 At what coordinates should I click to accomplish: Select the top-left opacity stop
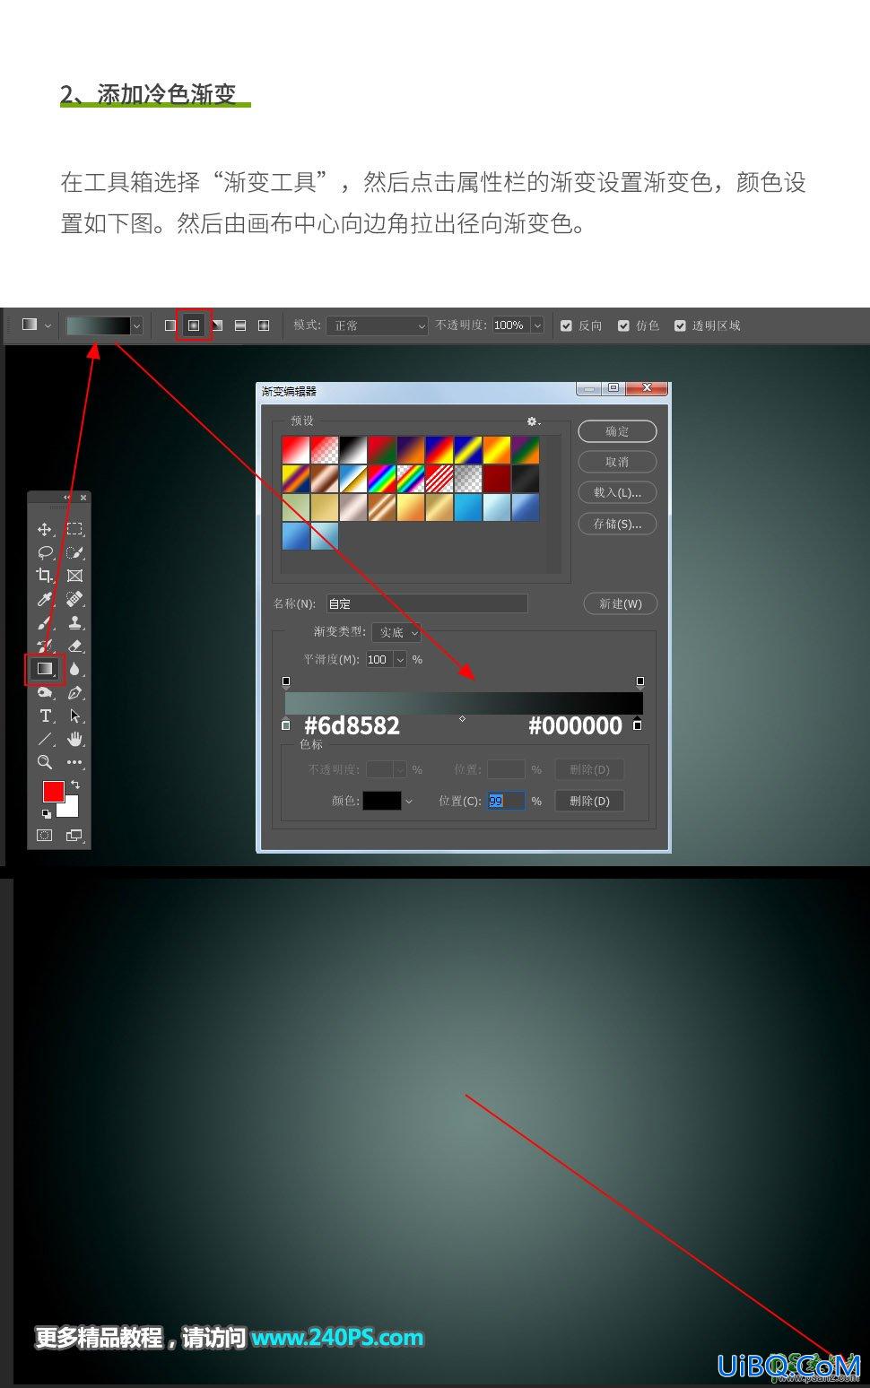coord(286,681)
